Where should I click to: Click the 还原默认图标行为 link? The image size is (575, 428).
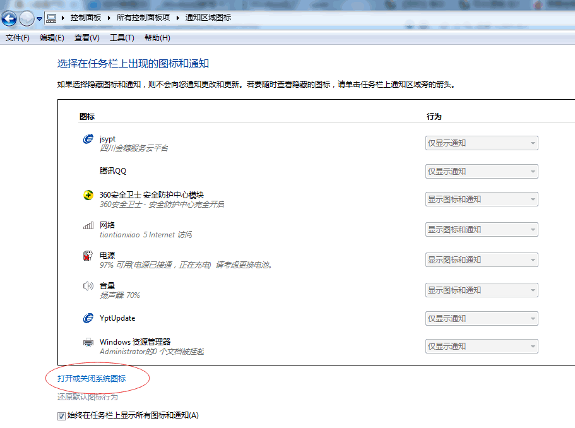pyautogui.click(x=88, y=397)
